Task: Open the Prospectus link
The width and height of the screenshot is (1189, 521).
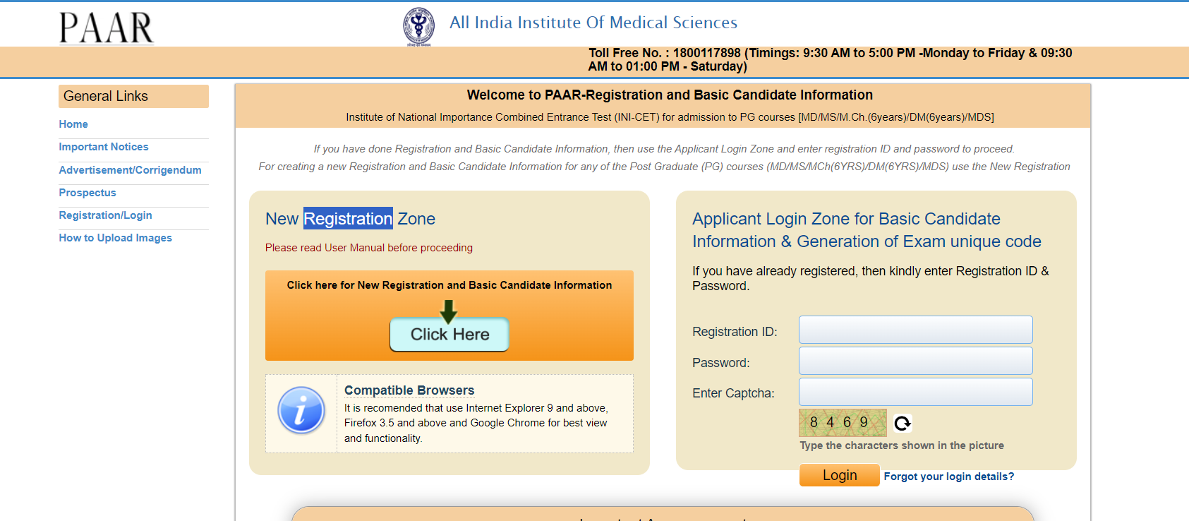Action: pos(87,193)
